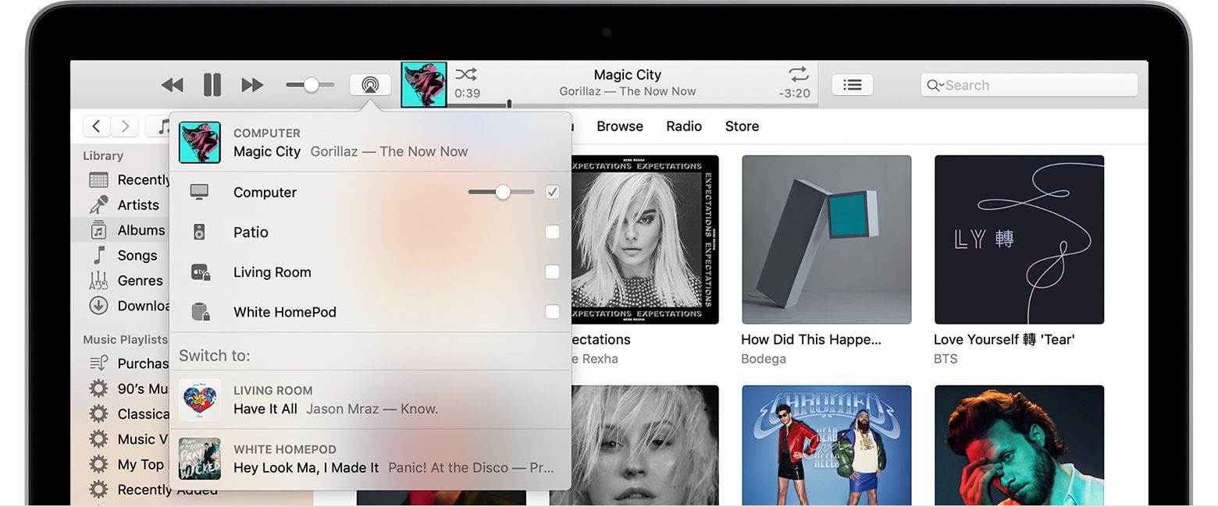
Task: Switch to White HomePod playing Hey Look Ma
Action: pos(370,459)
